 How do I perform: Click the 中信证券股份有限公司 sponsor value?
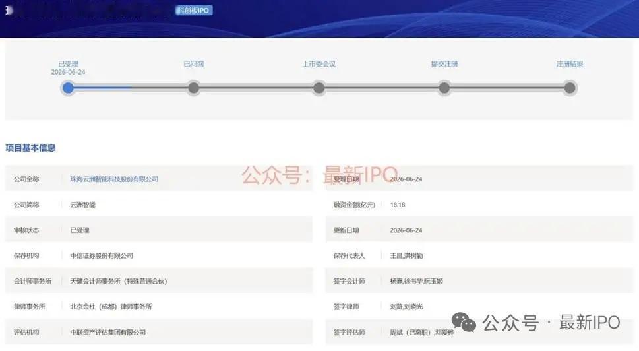102,255
